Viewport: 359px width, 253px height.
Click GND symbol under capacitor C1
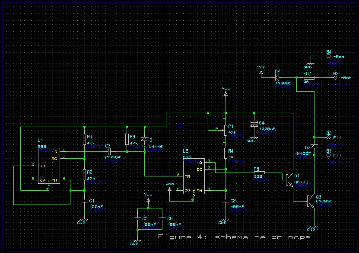[85, 220]
